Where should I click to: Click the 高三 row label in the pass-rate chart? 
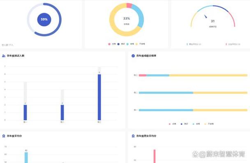pyautogui.click(x=136, y=75)
